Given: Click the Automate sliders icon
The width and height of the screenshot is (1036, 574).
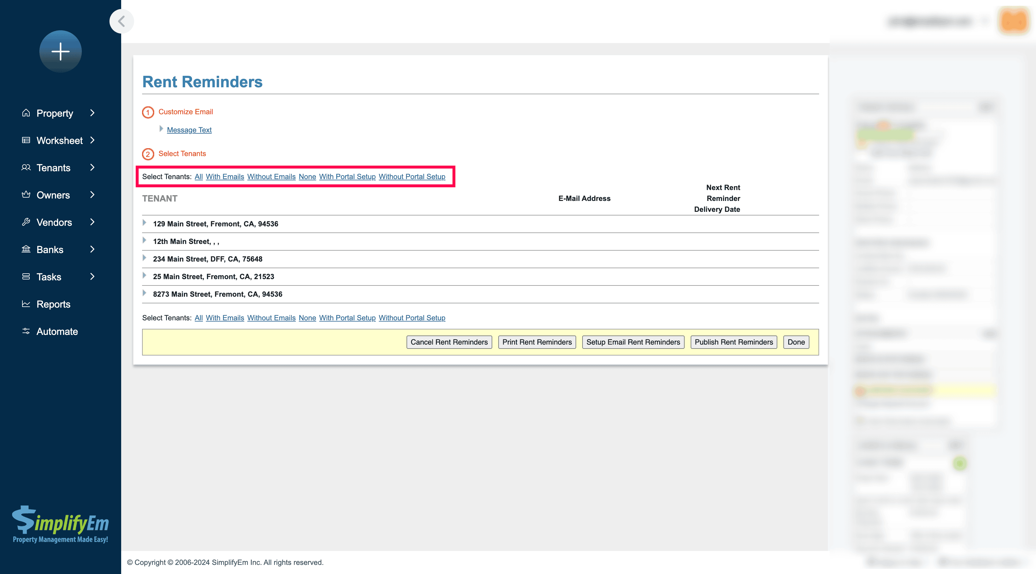Looking at the screenshot, I should (26, 331).
